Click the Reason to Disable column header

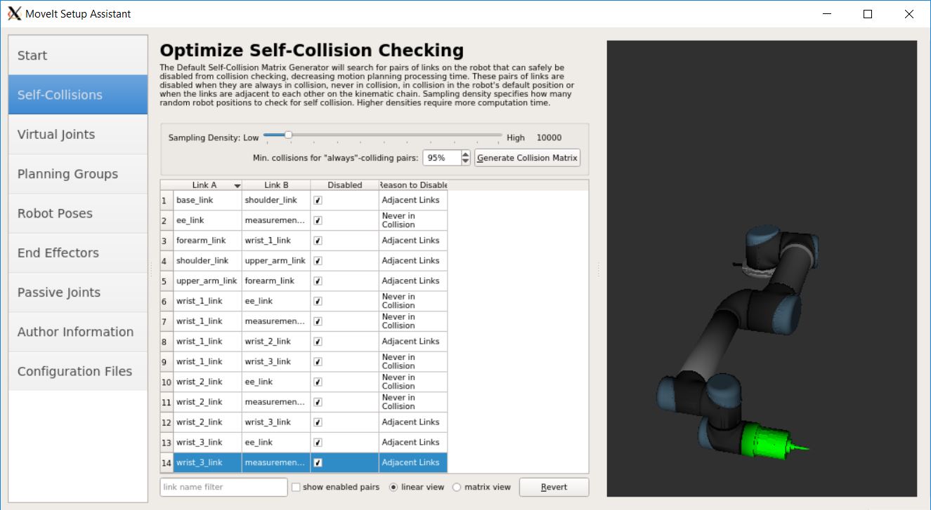pos(413,185)
